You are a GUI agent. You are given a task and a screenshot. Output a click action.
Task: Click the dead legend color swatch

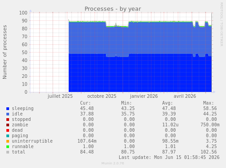(x=8, y=130)
